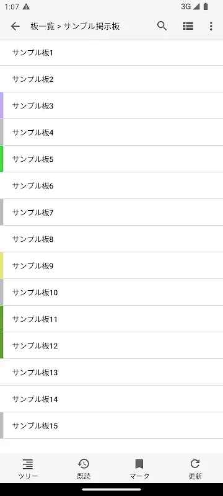
Task: Open the three-dot overflow menu
Action: click(x=211, y=26)
